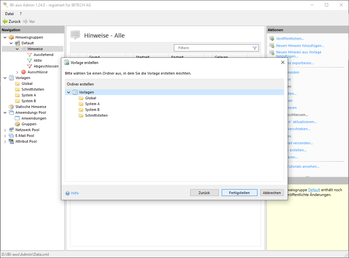349x258 pixels.
Task: Collapse the Vorlagen node in dialog
Action: click(x=68, y=93)
